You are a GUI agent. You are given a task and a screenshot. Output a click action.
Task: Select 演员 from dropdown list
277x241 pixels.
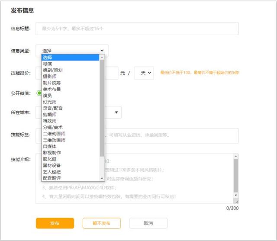point(70,96)
